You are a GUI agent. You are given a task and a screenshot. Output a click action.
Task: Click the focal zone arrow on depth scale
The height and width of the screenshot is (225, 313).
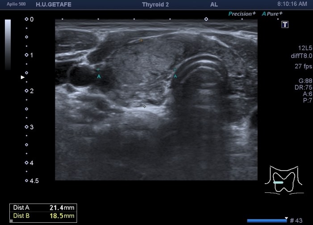(23, 77)
